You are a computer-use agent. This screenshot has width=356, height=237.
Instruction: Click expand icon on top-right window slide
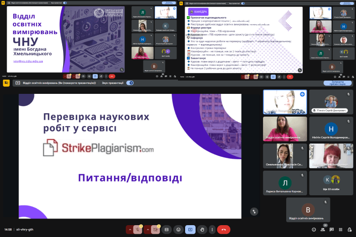point(300,70)
